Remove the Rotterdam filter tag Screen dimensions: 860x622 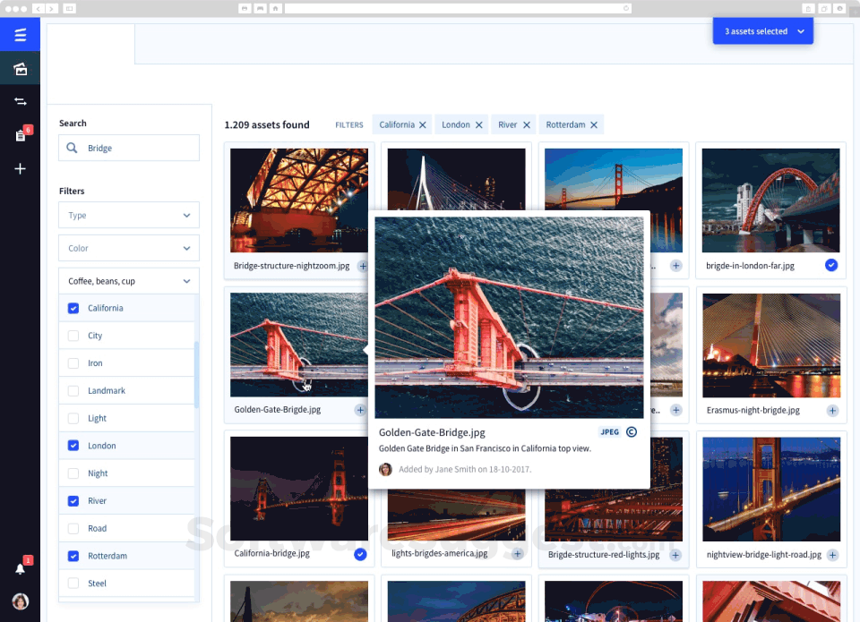point(594,125)
